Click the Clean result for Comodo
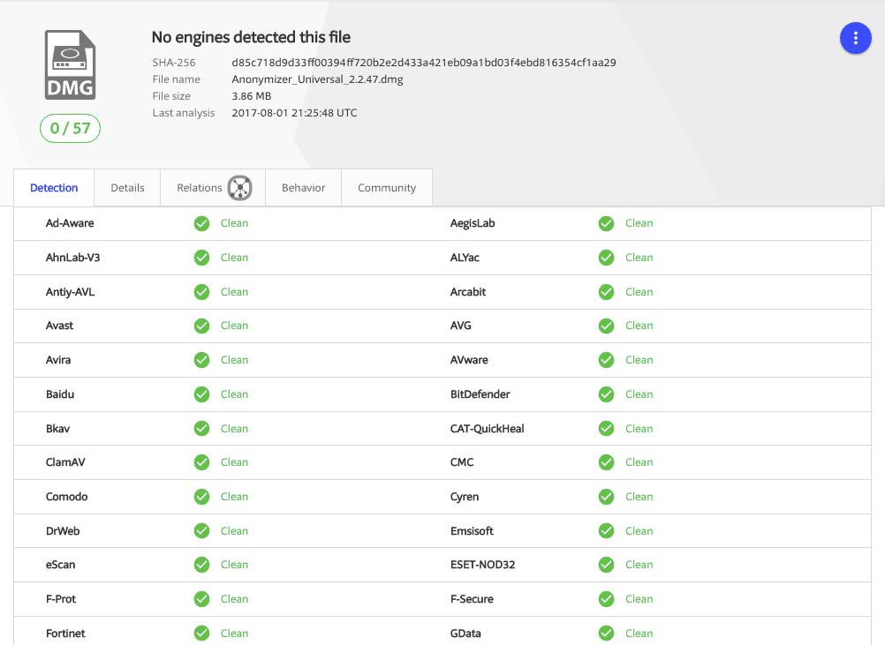885x645 pixels. [234, 497]
